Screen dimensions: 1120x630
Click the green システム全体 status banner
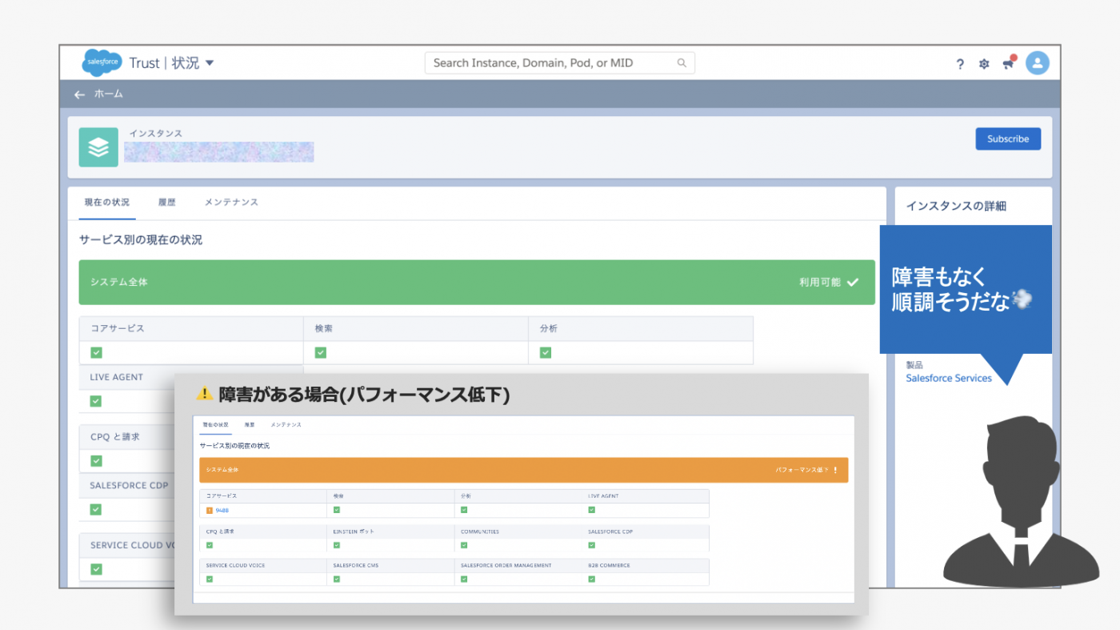tap(477, 282)
